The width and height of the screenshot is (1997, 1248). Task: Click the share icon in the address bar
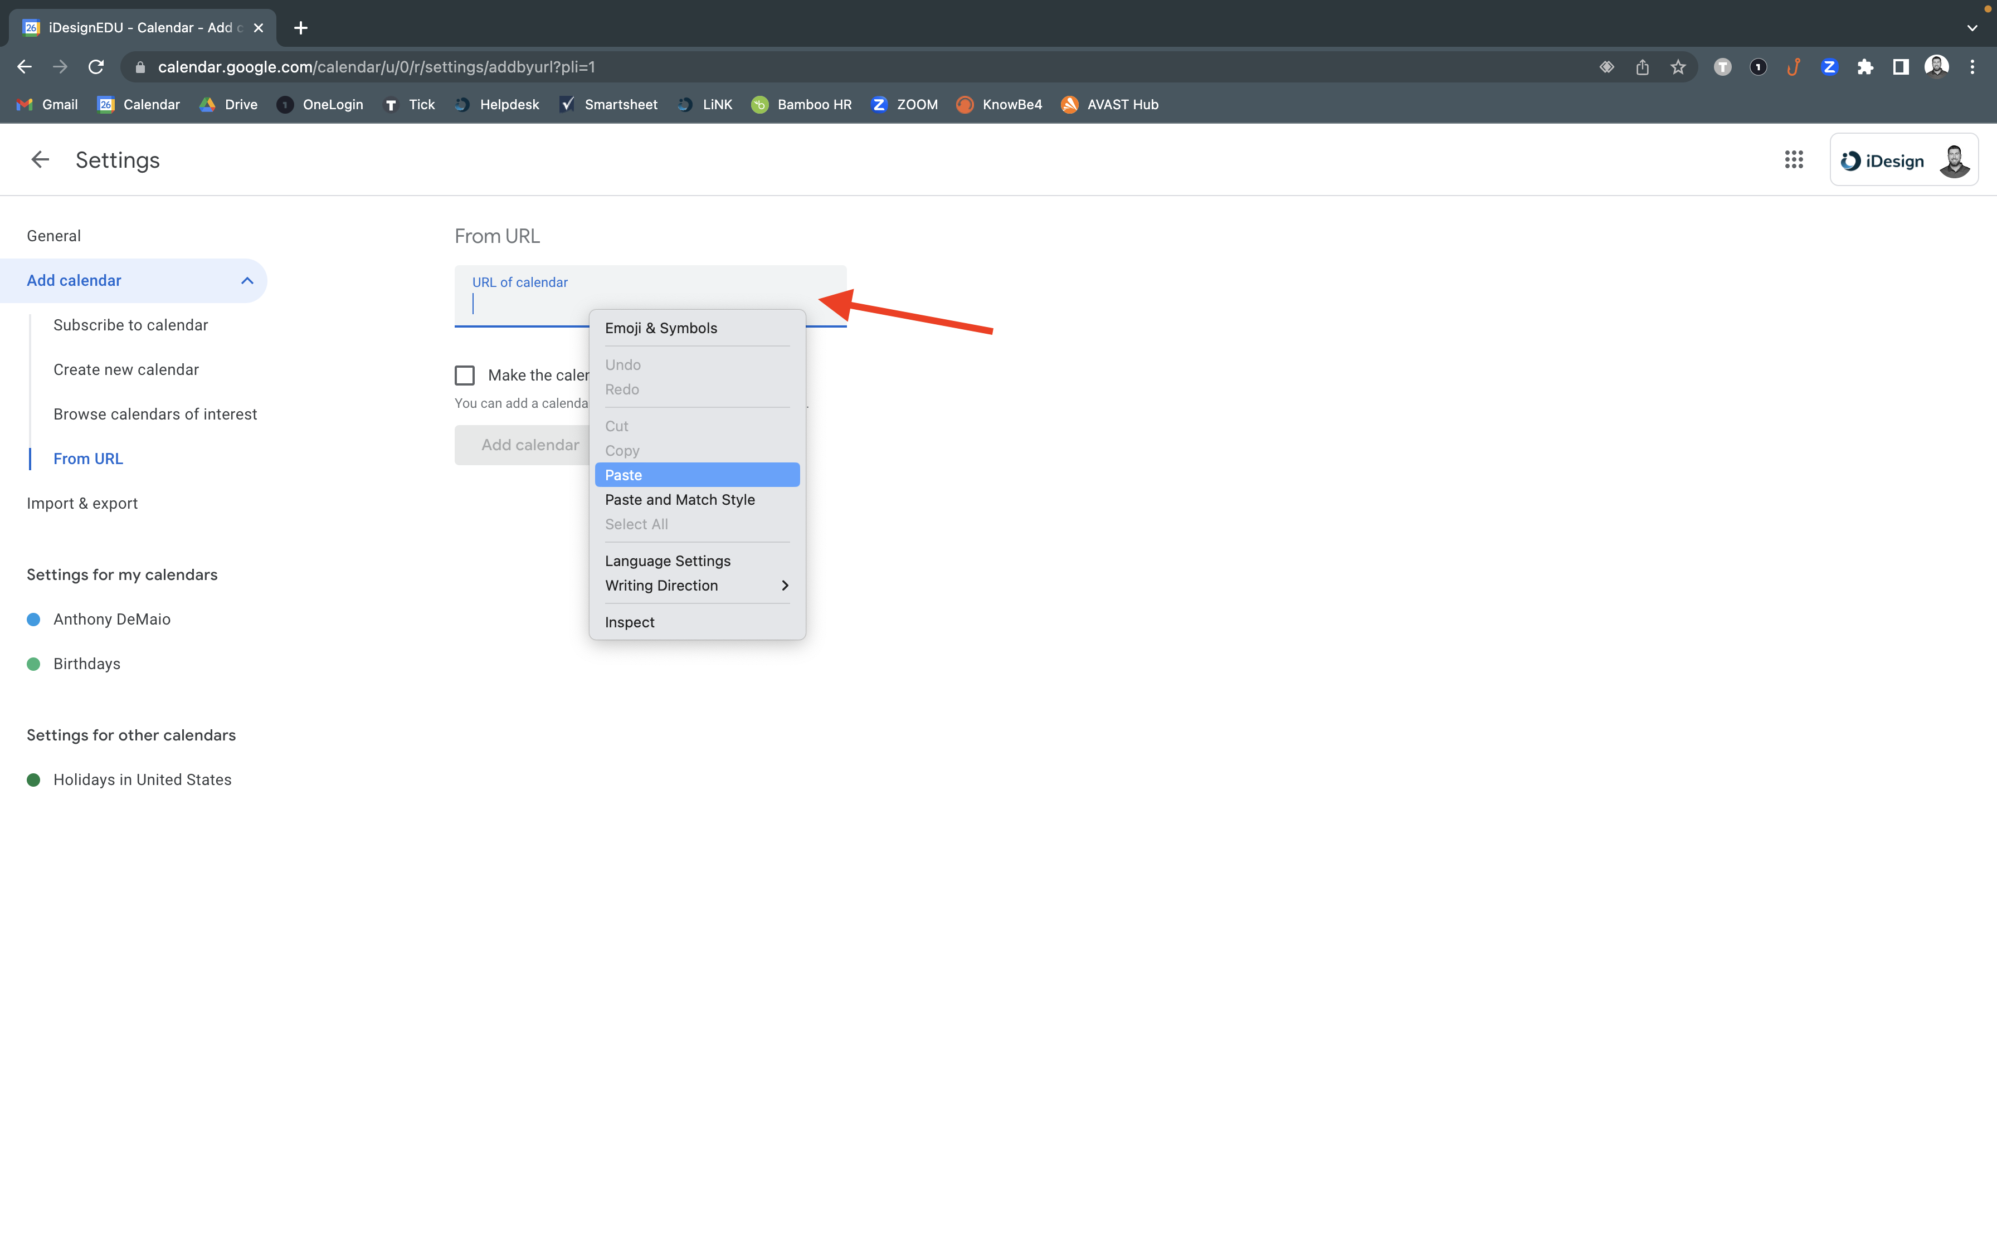point(1642,67)
